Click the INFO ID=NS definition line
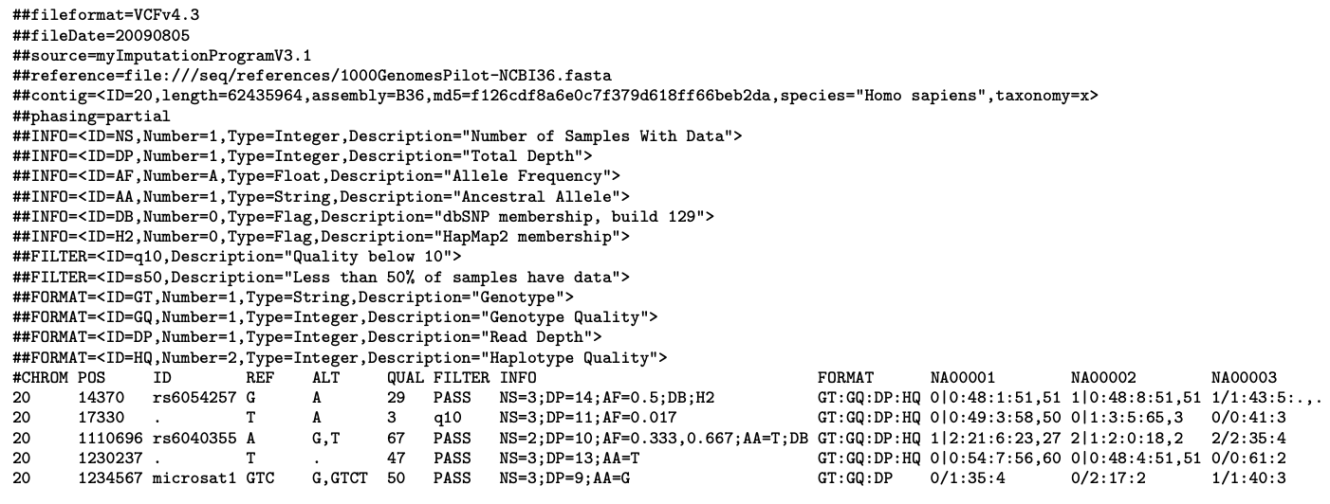This screenshot has height=504, width=1330. coord(378,136)
